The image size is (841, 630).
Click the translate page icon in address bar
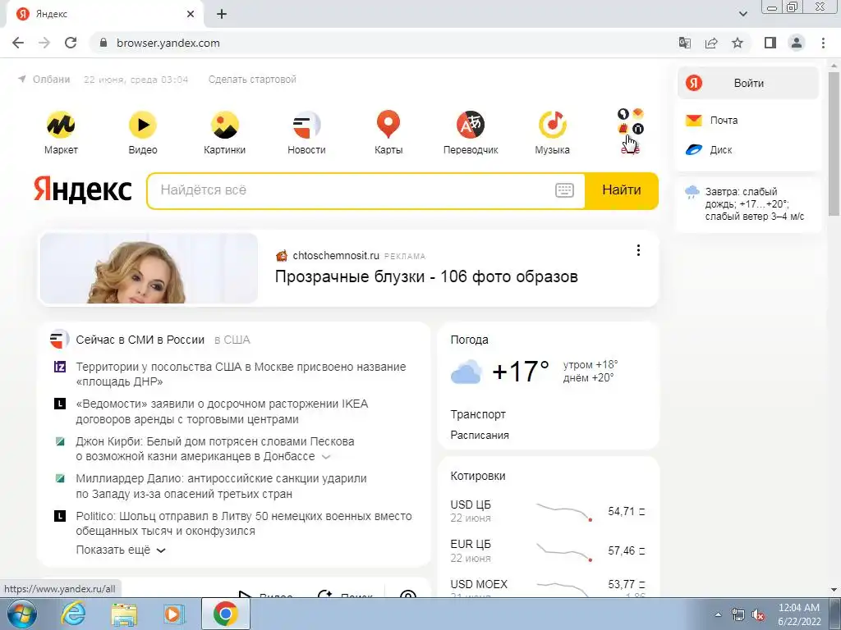click(685, 43)
